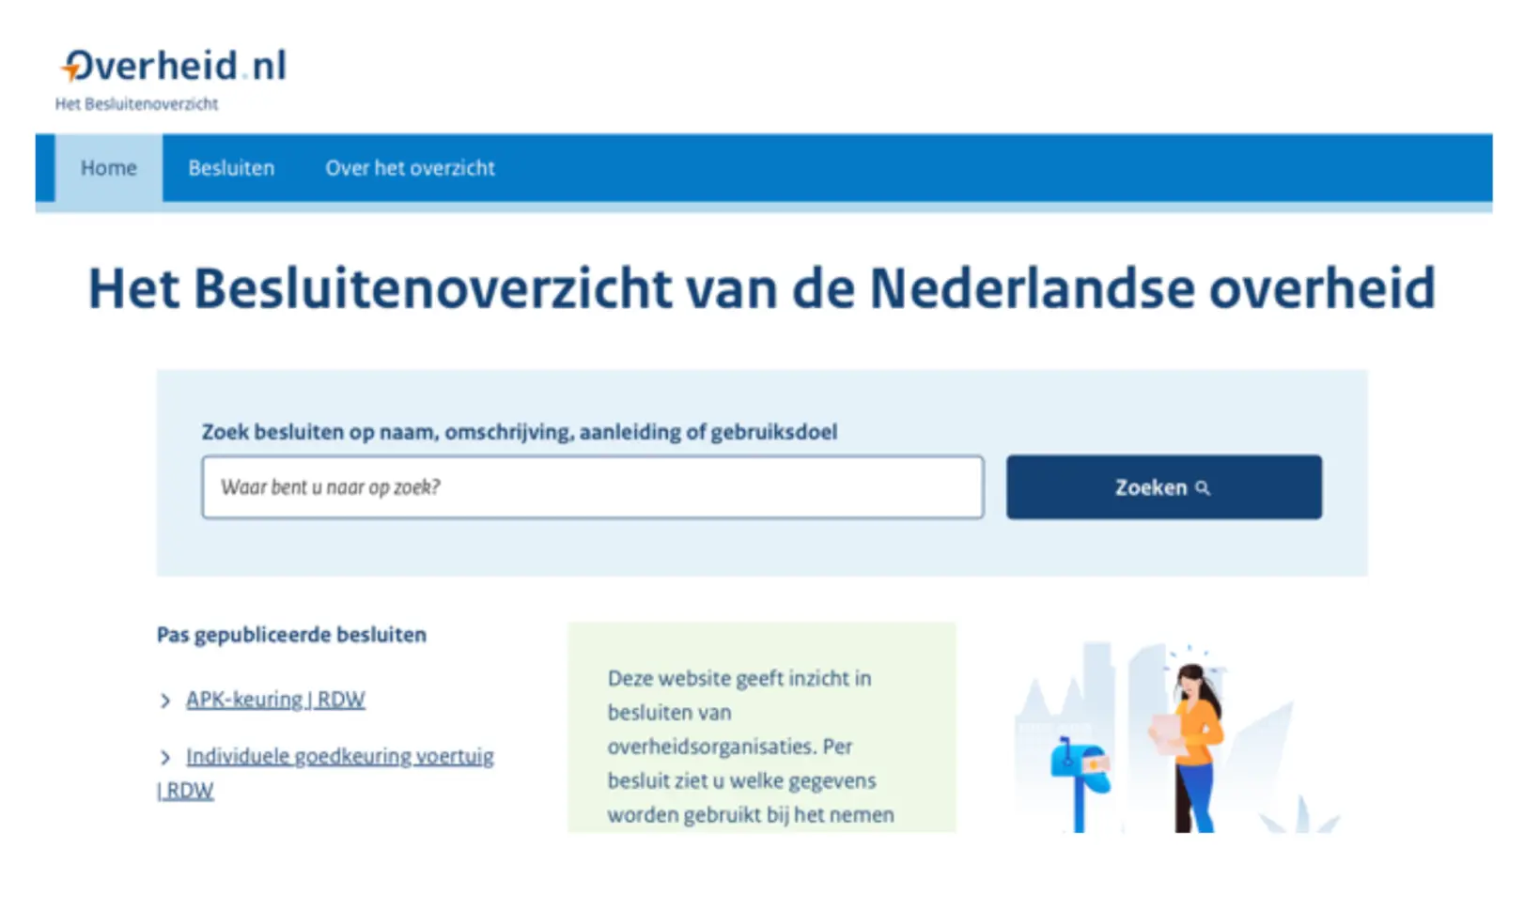Click the green info text 'Deze website geeft inzicht'
Image resolution: width=1539 pixels, height=910 pixels.
[x=751, y=747]
